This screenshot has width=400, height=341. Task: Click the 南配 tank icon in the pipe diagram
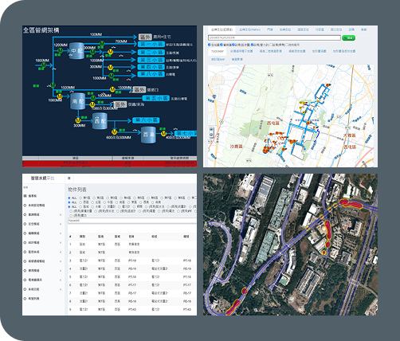tap(78, 101)
